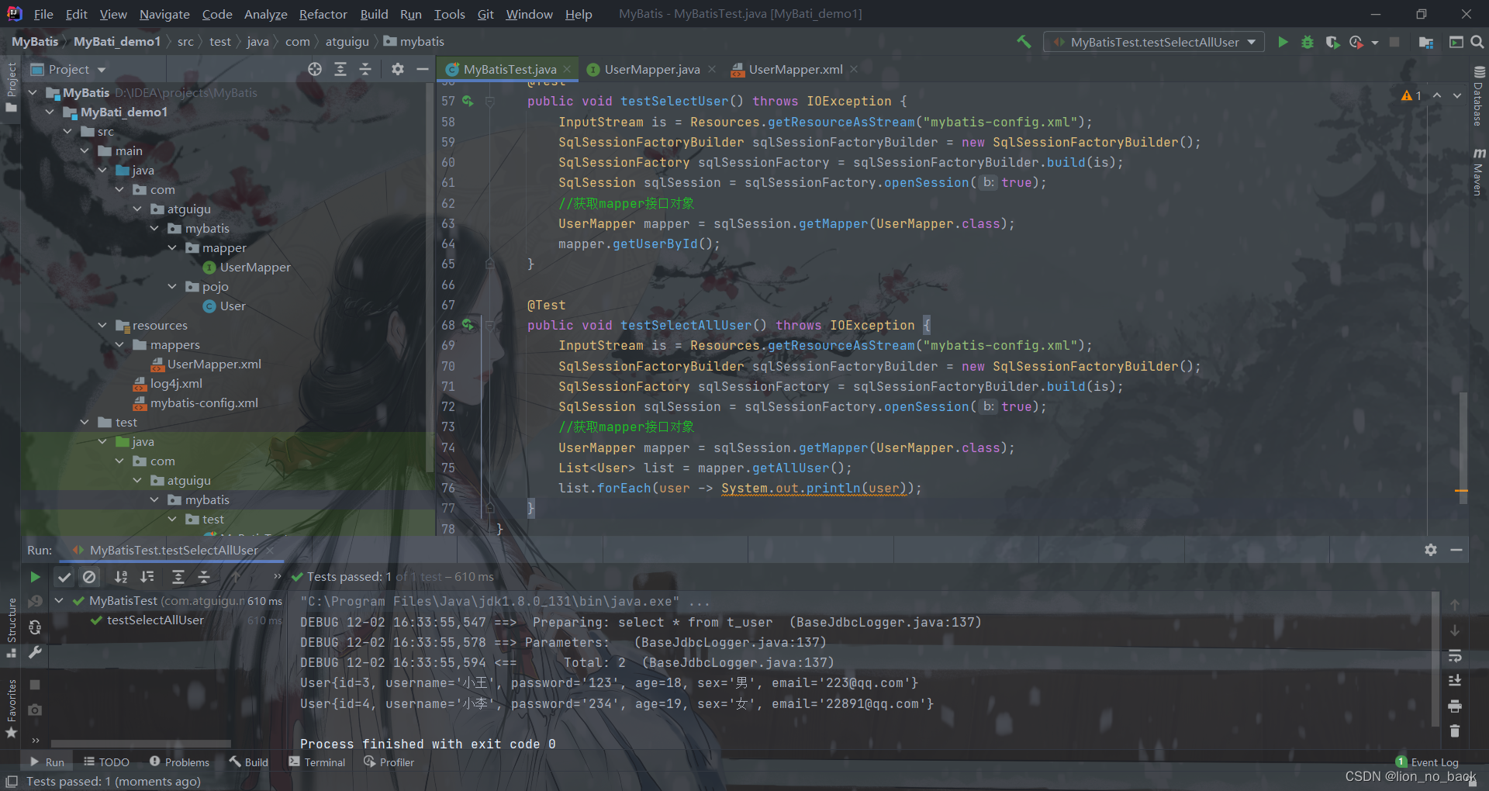Screen dimensions: 1489x791
Task: Click the mybatis breadcrumb in the navigation bar
Action: pyautogui.click(x=415, y=42)
